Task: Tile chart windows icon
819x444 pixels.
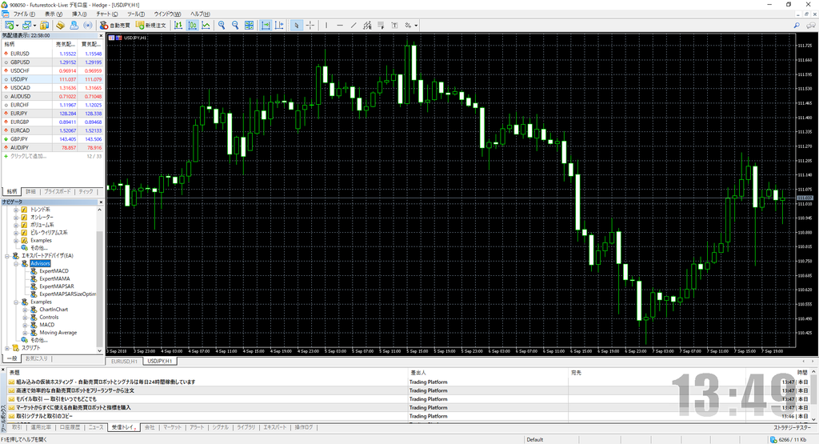Action: (250, 25)
